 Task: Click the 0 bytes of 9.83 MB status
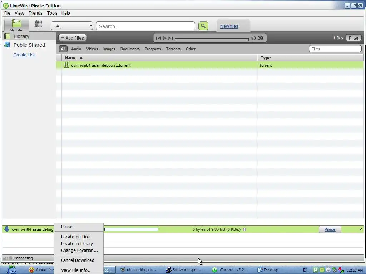coord(216,229)
